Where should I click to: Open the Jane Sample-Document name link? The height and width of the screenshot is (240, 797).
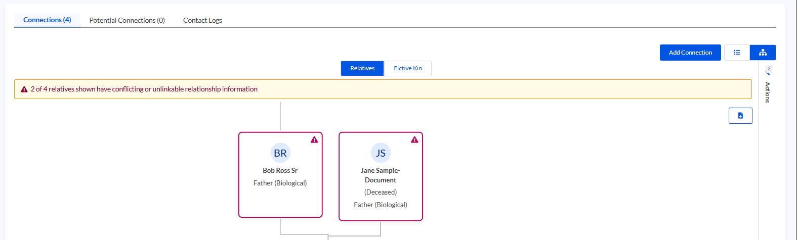(x=381, y=175)
